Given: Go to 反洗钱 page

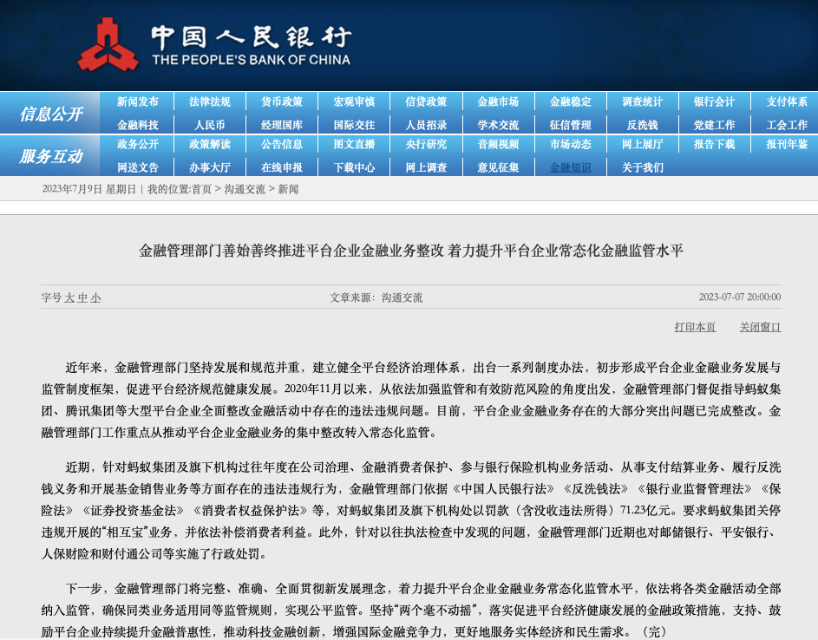Looking at the screenshot, I should [x=642, y=125].
